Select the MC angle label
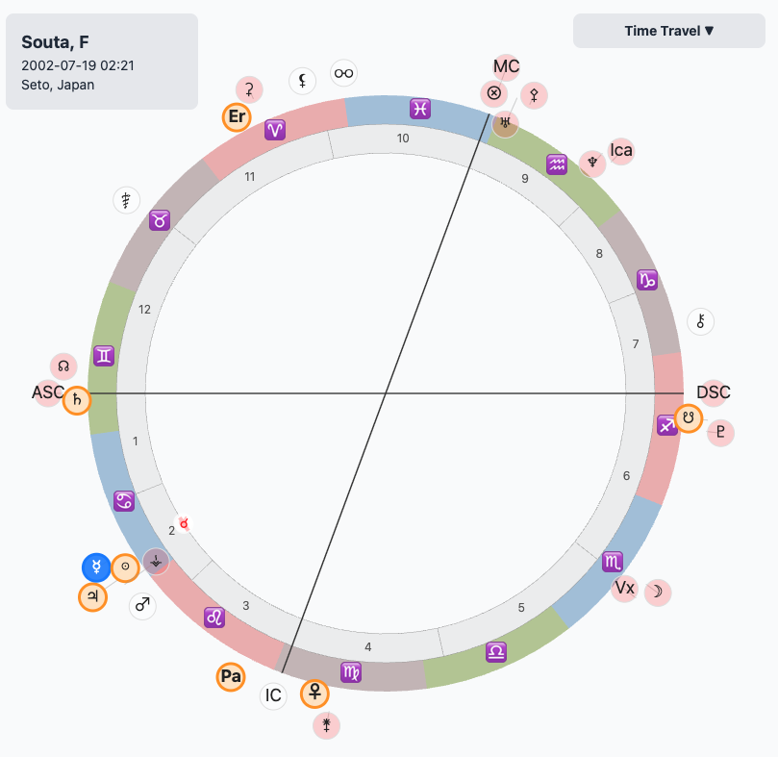This screenshot has width=778, height=757. point(506,67)
